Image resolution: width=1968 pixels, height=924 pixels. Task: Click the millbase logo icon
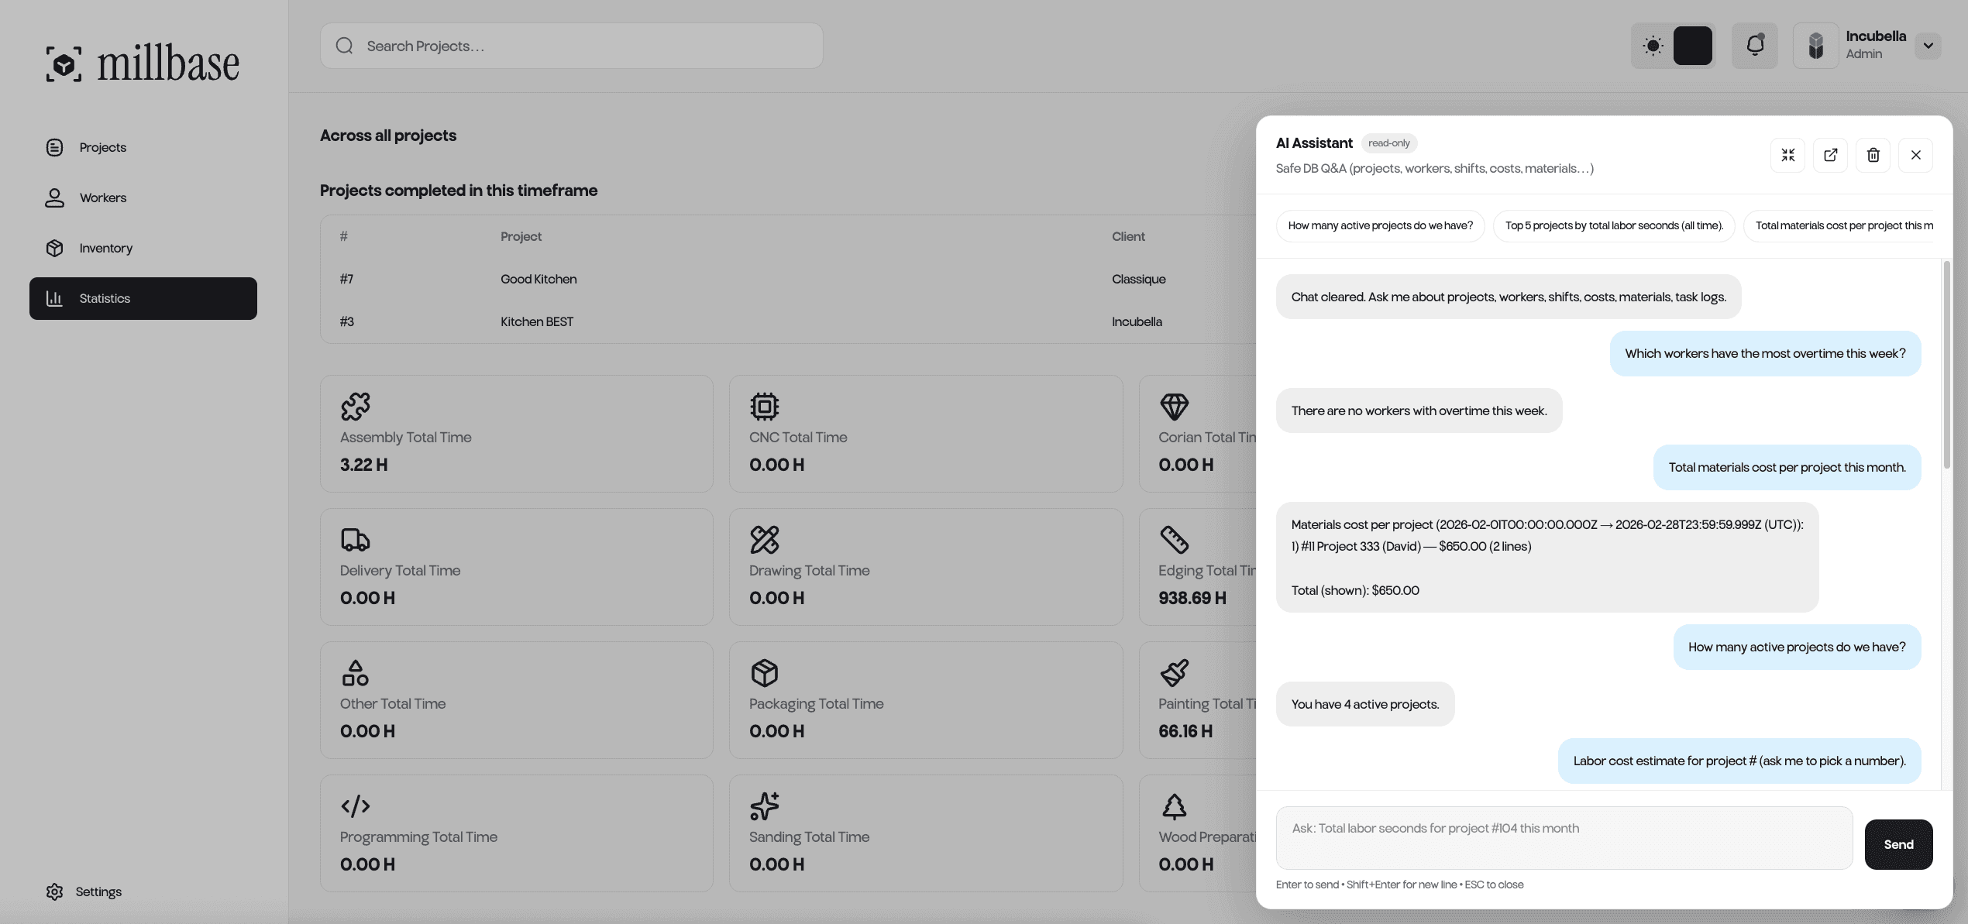[64, 64]
